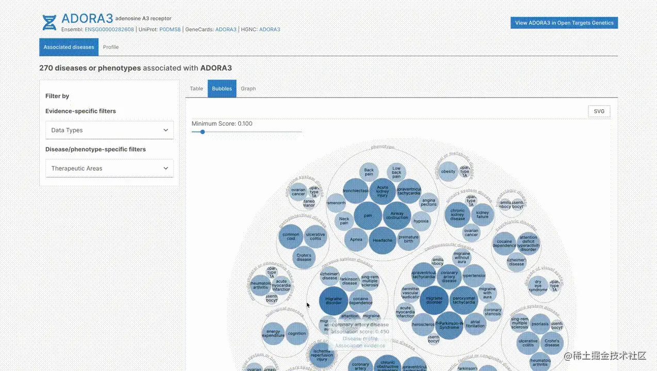657x371 pixels.
Task: Select the Graph view tab
Action: tap(248, 89)
